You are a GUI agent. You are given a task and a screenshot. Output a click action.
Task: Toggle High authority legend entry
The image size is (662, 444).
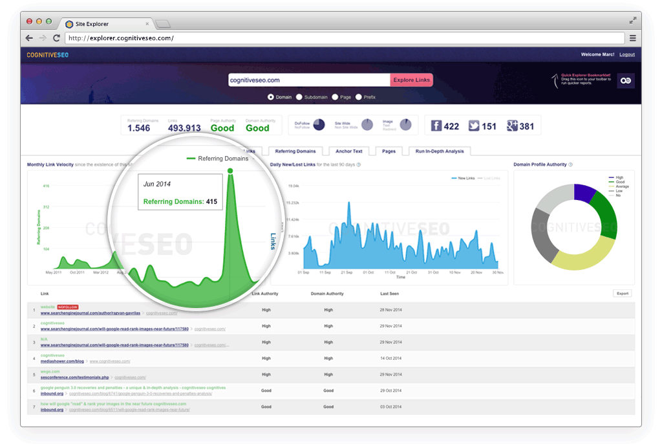[616, 177]
